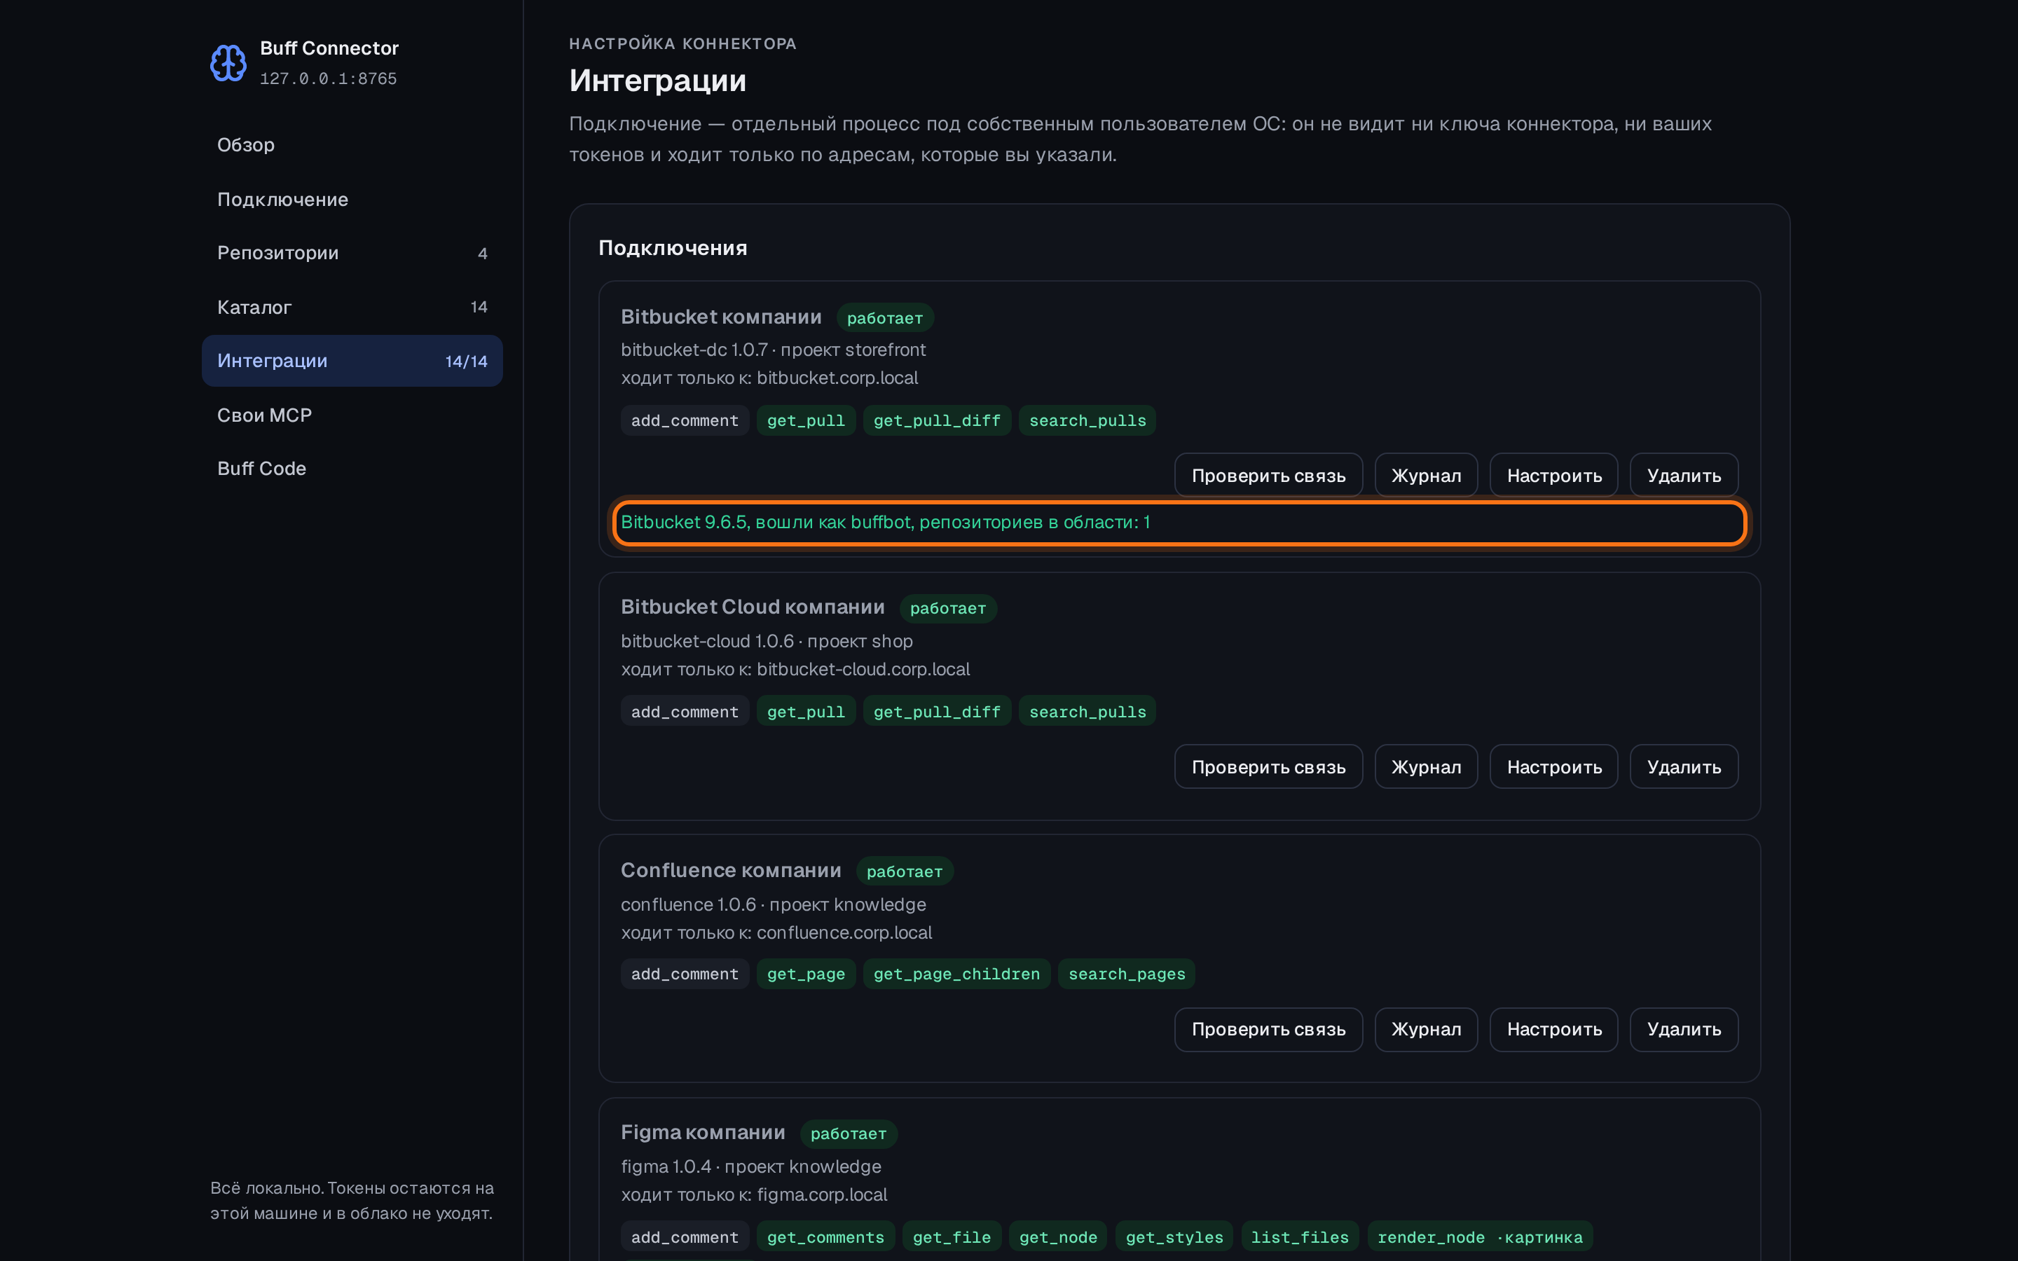Click the Bitbucket Cloud компании card title
This screenshot has width=2018, height=1261.
[x=752, y=607]
